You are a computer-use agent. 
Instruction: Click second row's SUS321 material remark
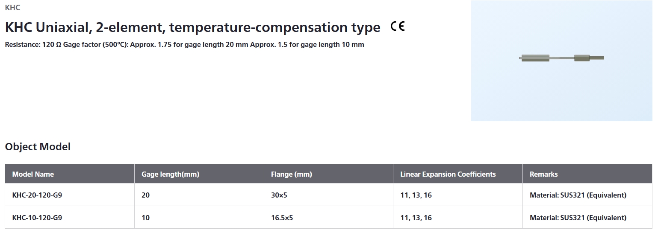[578, 218]
